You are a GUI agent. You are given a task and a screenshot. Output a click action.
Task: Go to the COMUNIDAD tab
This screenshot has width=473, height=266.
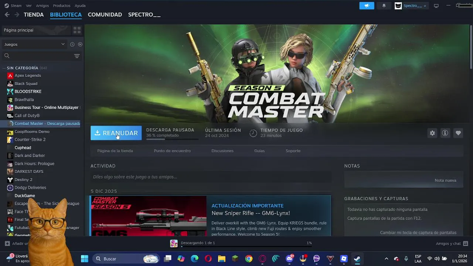pyautogui.click(x=105, y=15)
